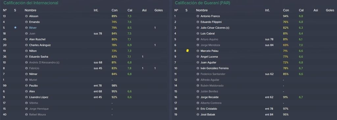Click the Nombre header in Guaraní table

pyautogui.click(x=202, y=10)
